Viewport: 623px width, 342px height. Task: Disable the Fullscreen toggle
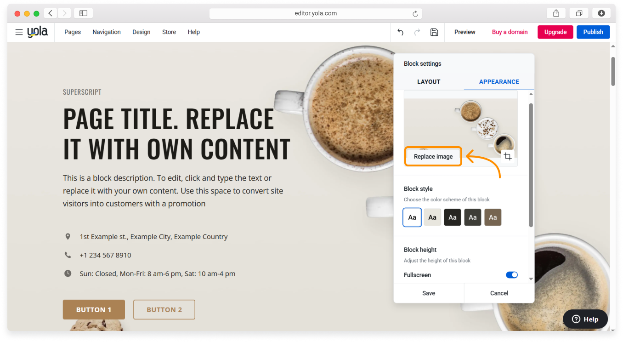(511, 275)
